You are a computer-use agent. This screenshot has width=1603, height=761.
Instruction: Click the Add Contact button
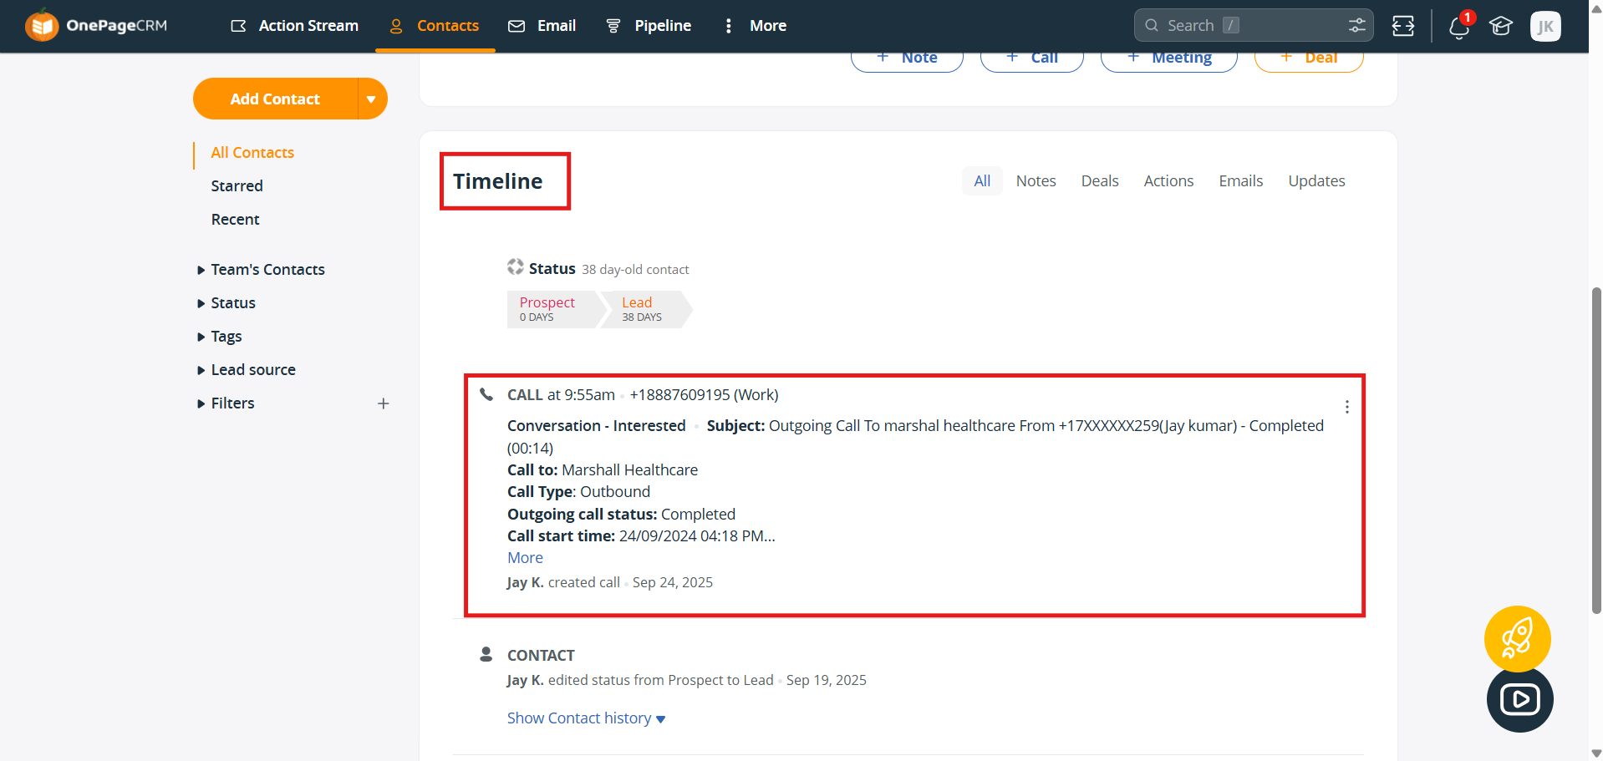(x=275, y=99)
